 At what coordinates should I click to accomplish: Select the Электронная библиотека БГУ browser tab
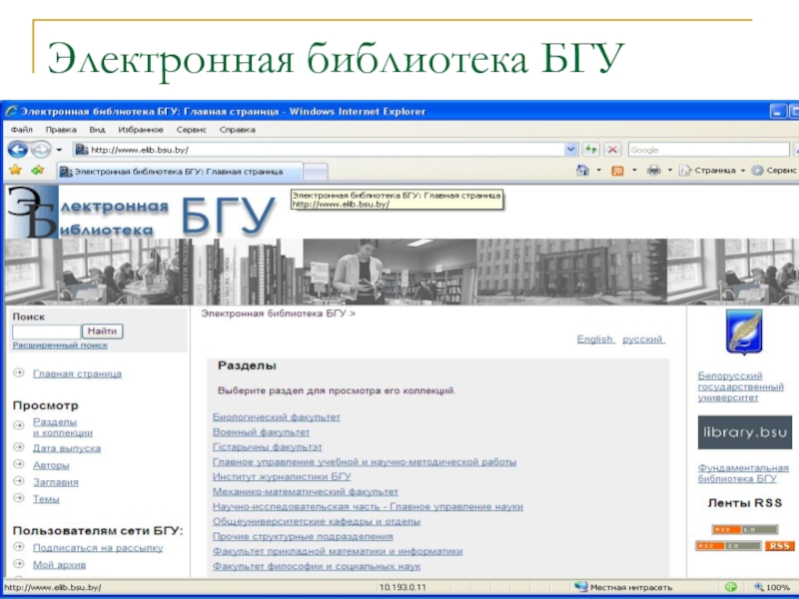(180, 172)
